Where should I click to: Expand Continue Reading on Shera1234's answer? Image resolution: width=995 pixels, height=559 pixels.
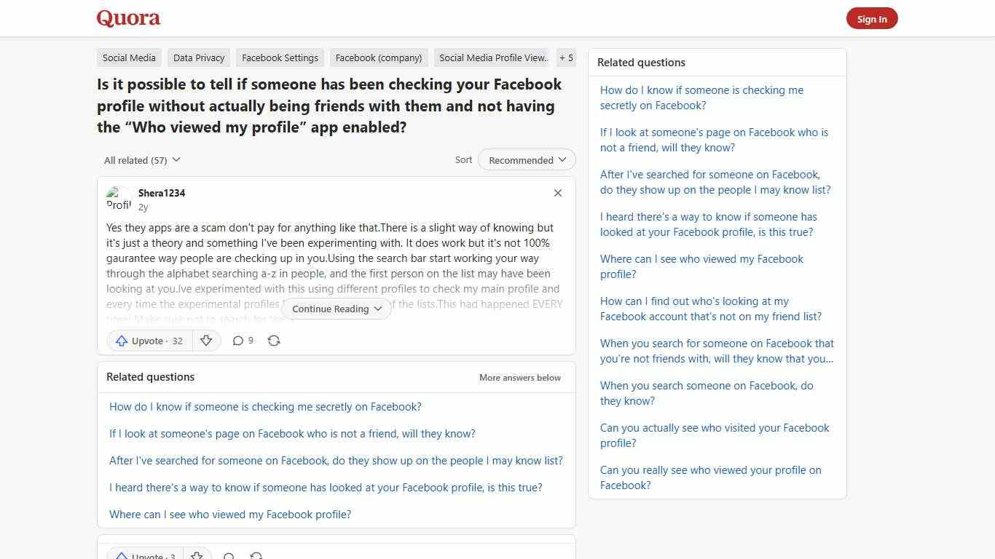[x=336, y=309]
